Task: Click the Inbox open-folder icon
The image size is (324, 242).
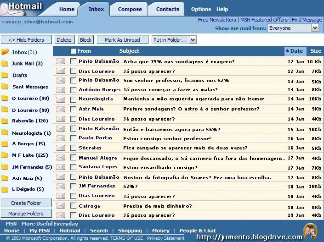Action: 5,52
